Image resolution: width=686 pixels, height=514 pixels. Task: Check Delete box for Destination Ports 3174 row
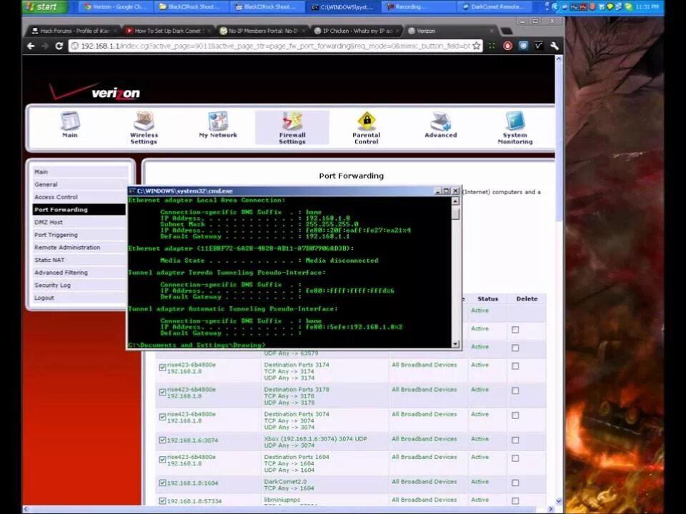(x=515, y=366)
